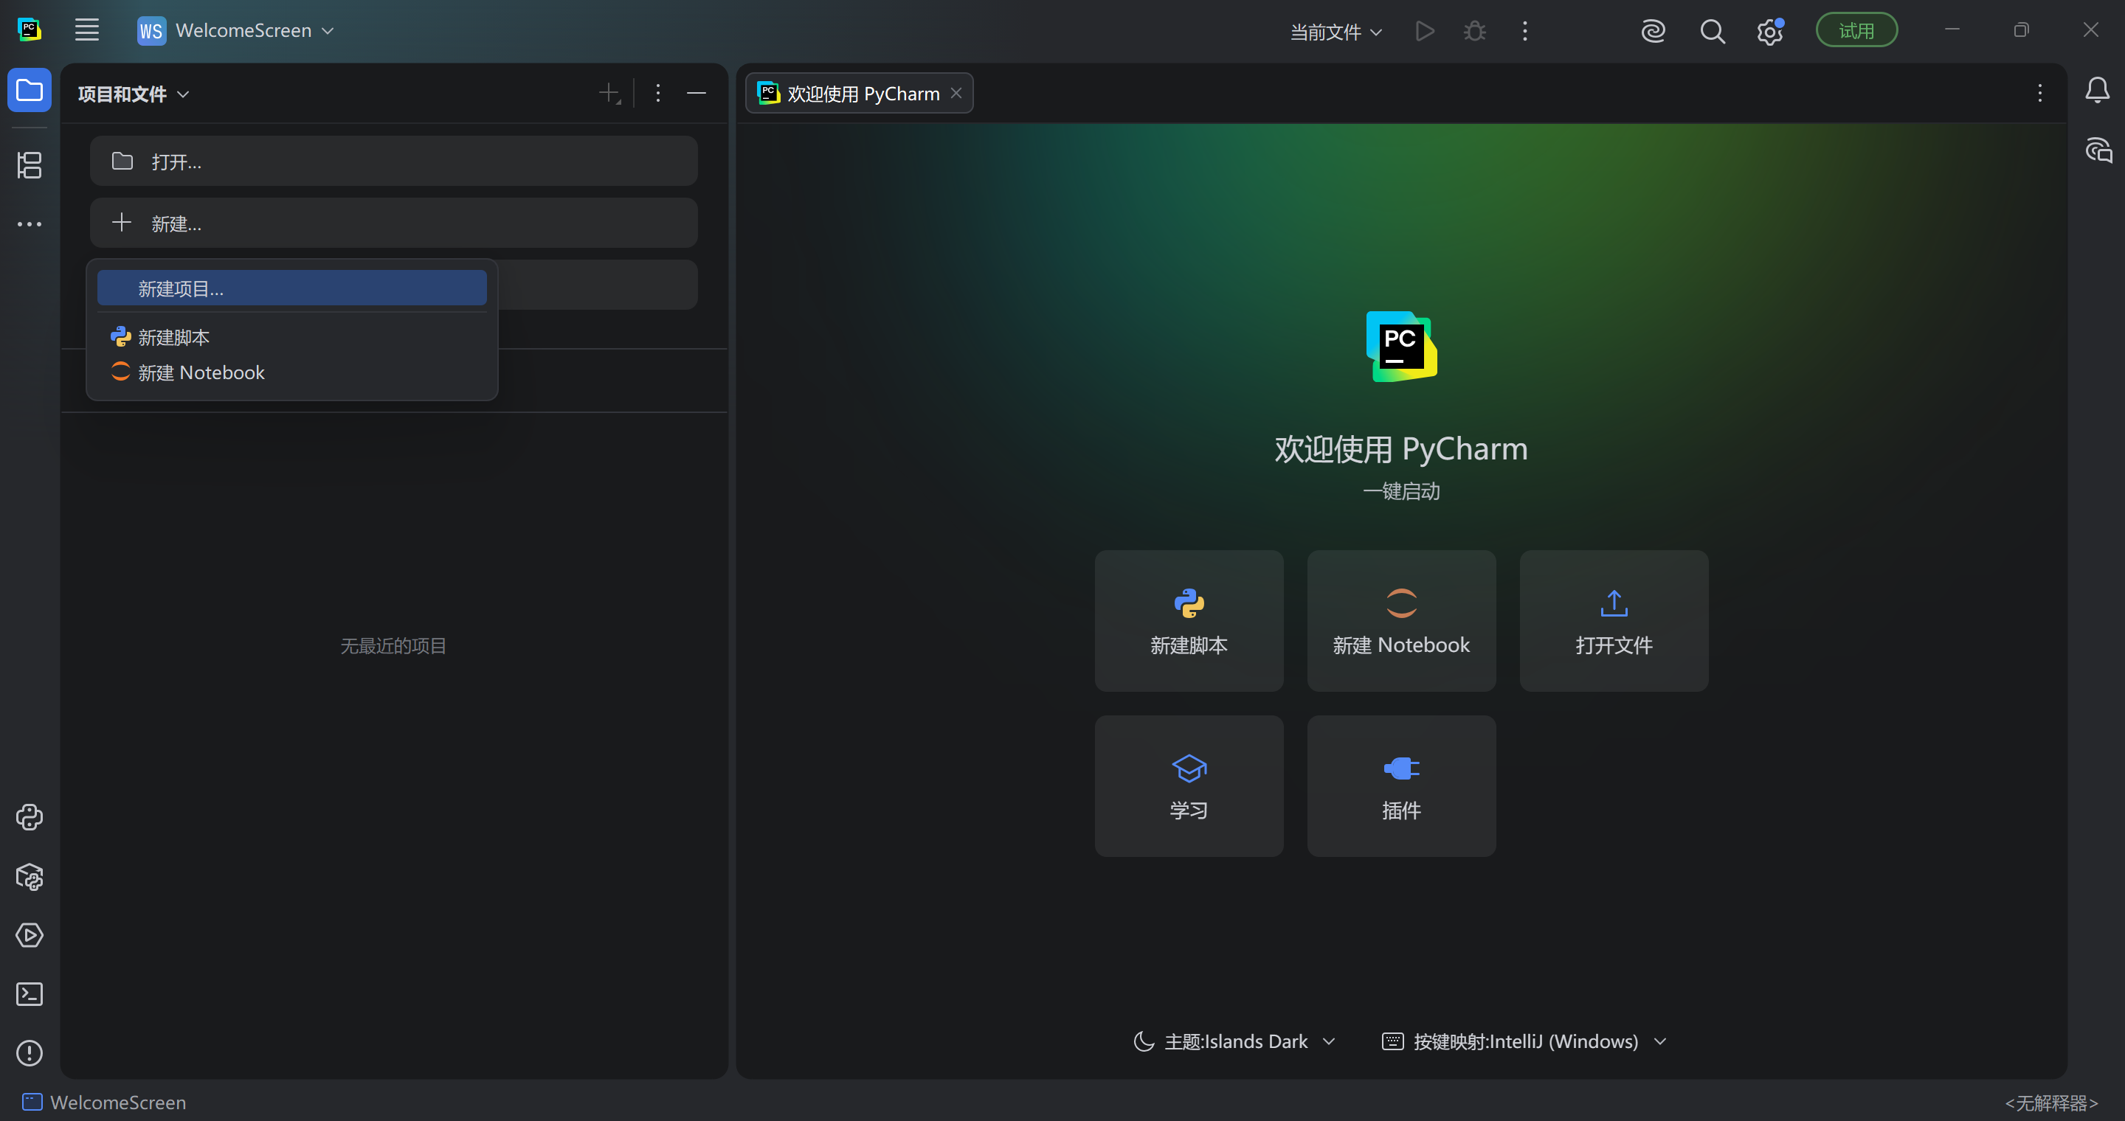Open the AI chat panel icon
2125x1121 pixels.
(x=2098, y=150)
